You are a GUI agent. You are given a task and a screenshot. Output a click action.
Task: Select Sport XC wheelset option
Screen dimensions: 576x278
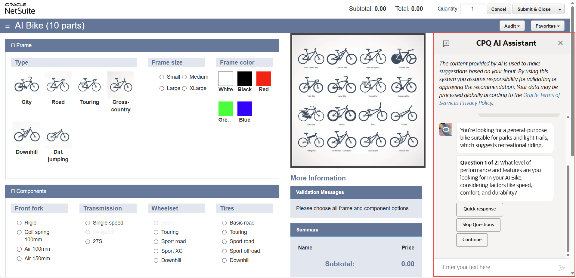(x=156, y=251)
